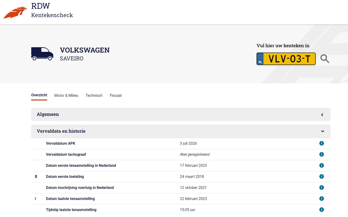Screen dimensions: 348x217
Task: Open info for Tijdstip laatste tenaamstelling
Action: [x=322, y=210]
